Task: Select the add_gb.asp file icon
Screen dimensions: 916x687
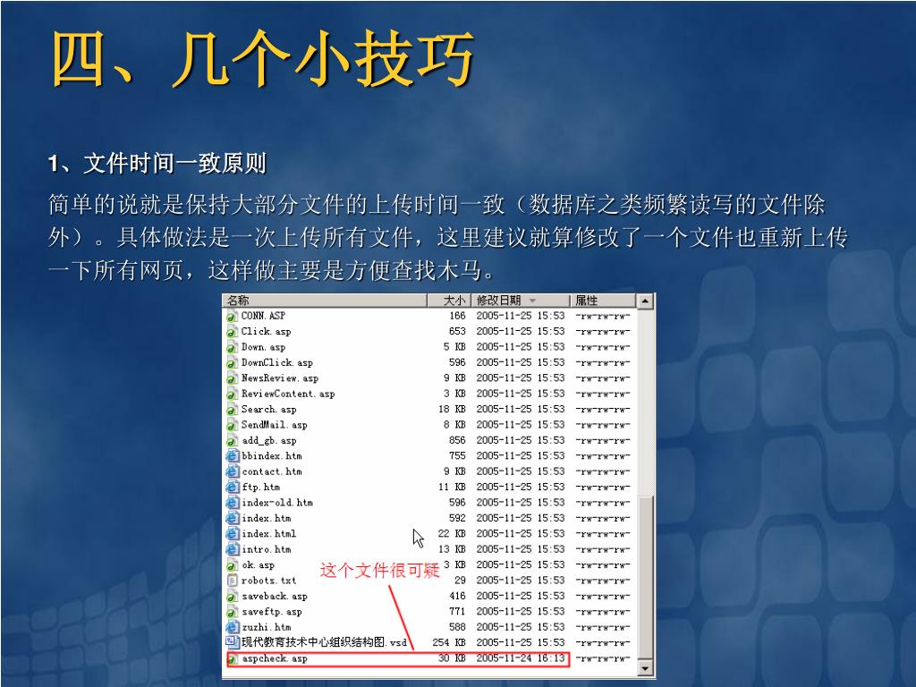Action: coord(232,440)
